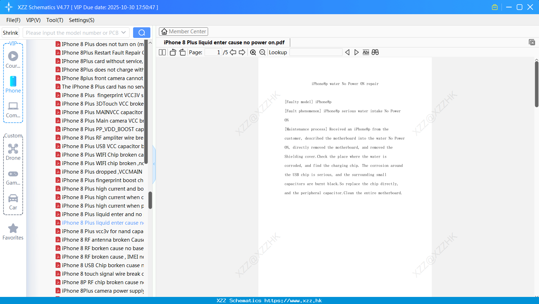Open the Car sidebar category
This screenshot has width=539, height=304.
pyautogui.click(x=13, y=202)
